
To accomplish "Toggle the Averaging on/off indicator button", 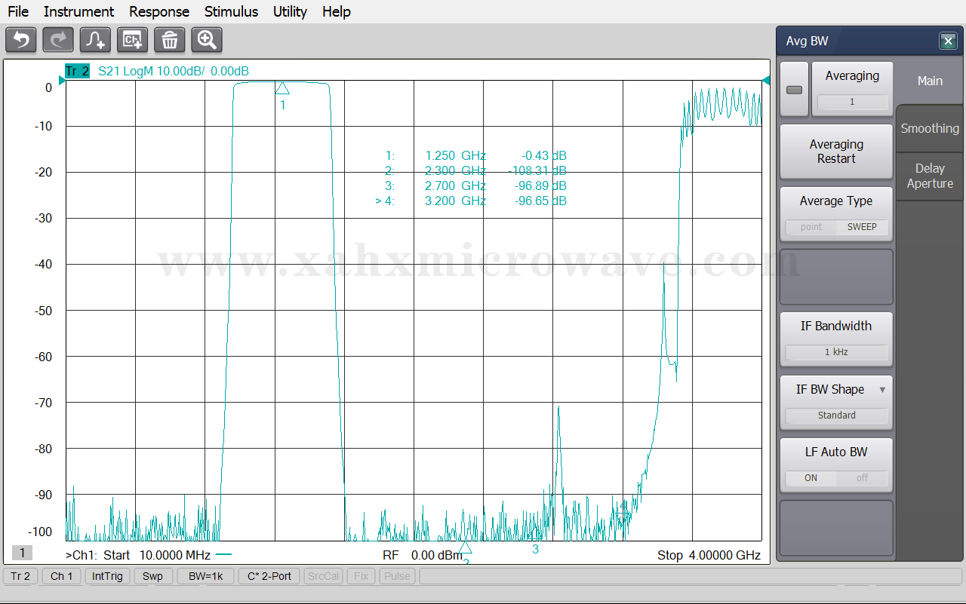I will pyautogui.click(x=794, y=90).
